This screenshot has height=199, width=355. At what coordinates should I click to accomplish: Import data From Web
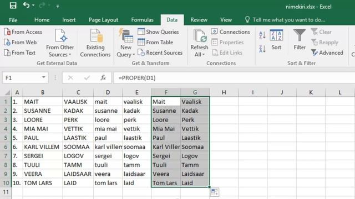pos(21,43)
